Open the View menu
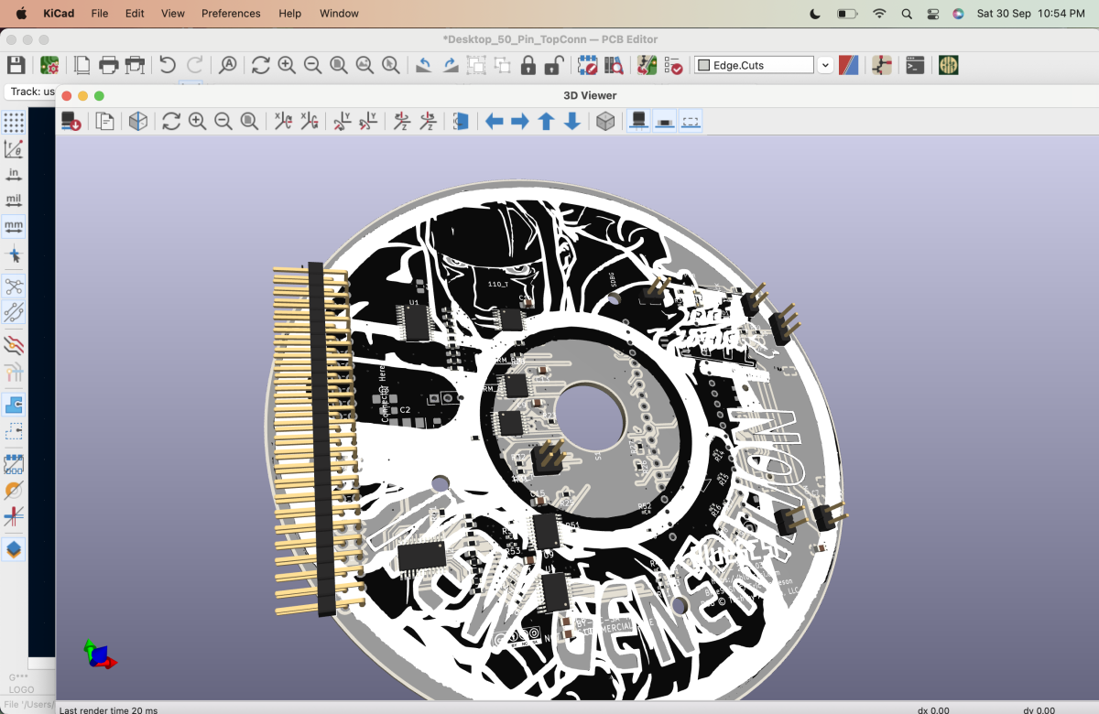 (172, 14)
